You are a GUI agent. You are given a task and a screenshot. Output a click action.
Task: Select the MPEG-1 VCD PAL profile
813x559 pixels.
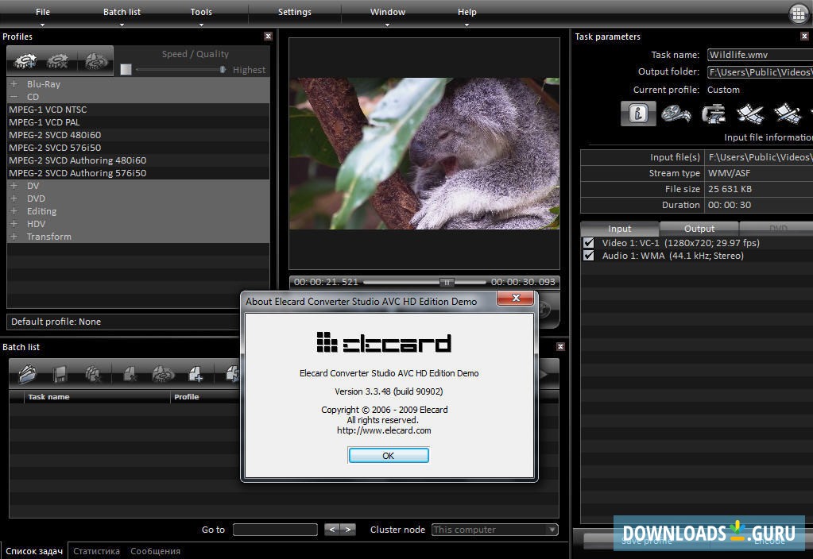(x=138, y=122)
